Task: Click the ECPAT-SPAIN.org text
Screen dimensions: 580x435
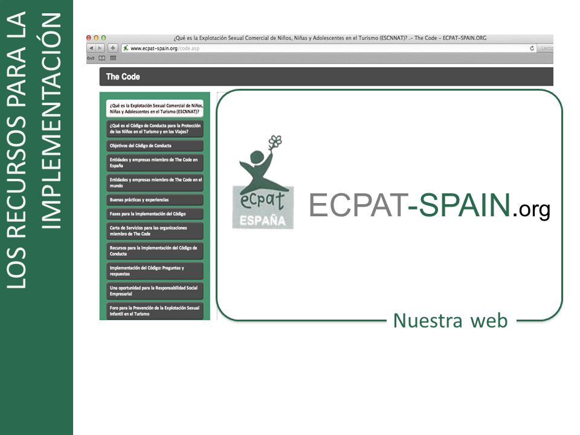Action: pyautogui.click(x=430, y=205)
